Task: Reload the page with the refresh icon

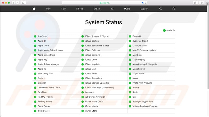Action: point(146,3)
